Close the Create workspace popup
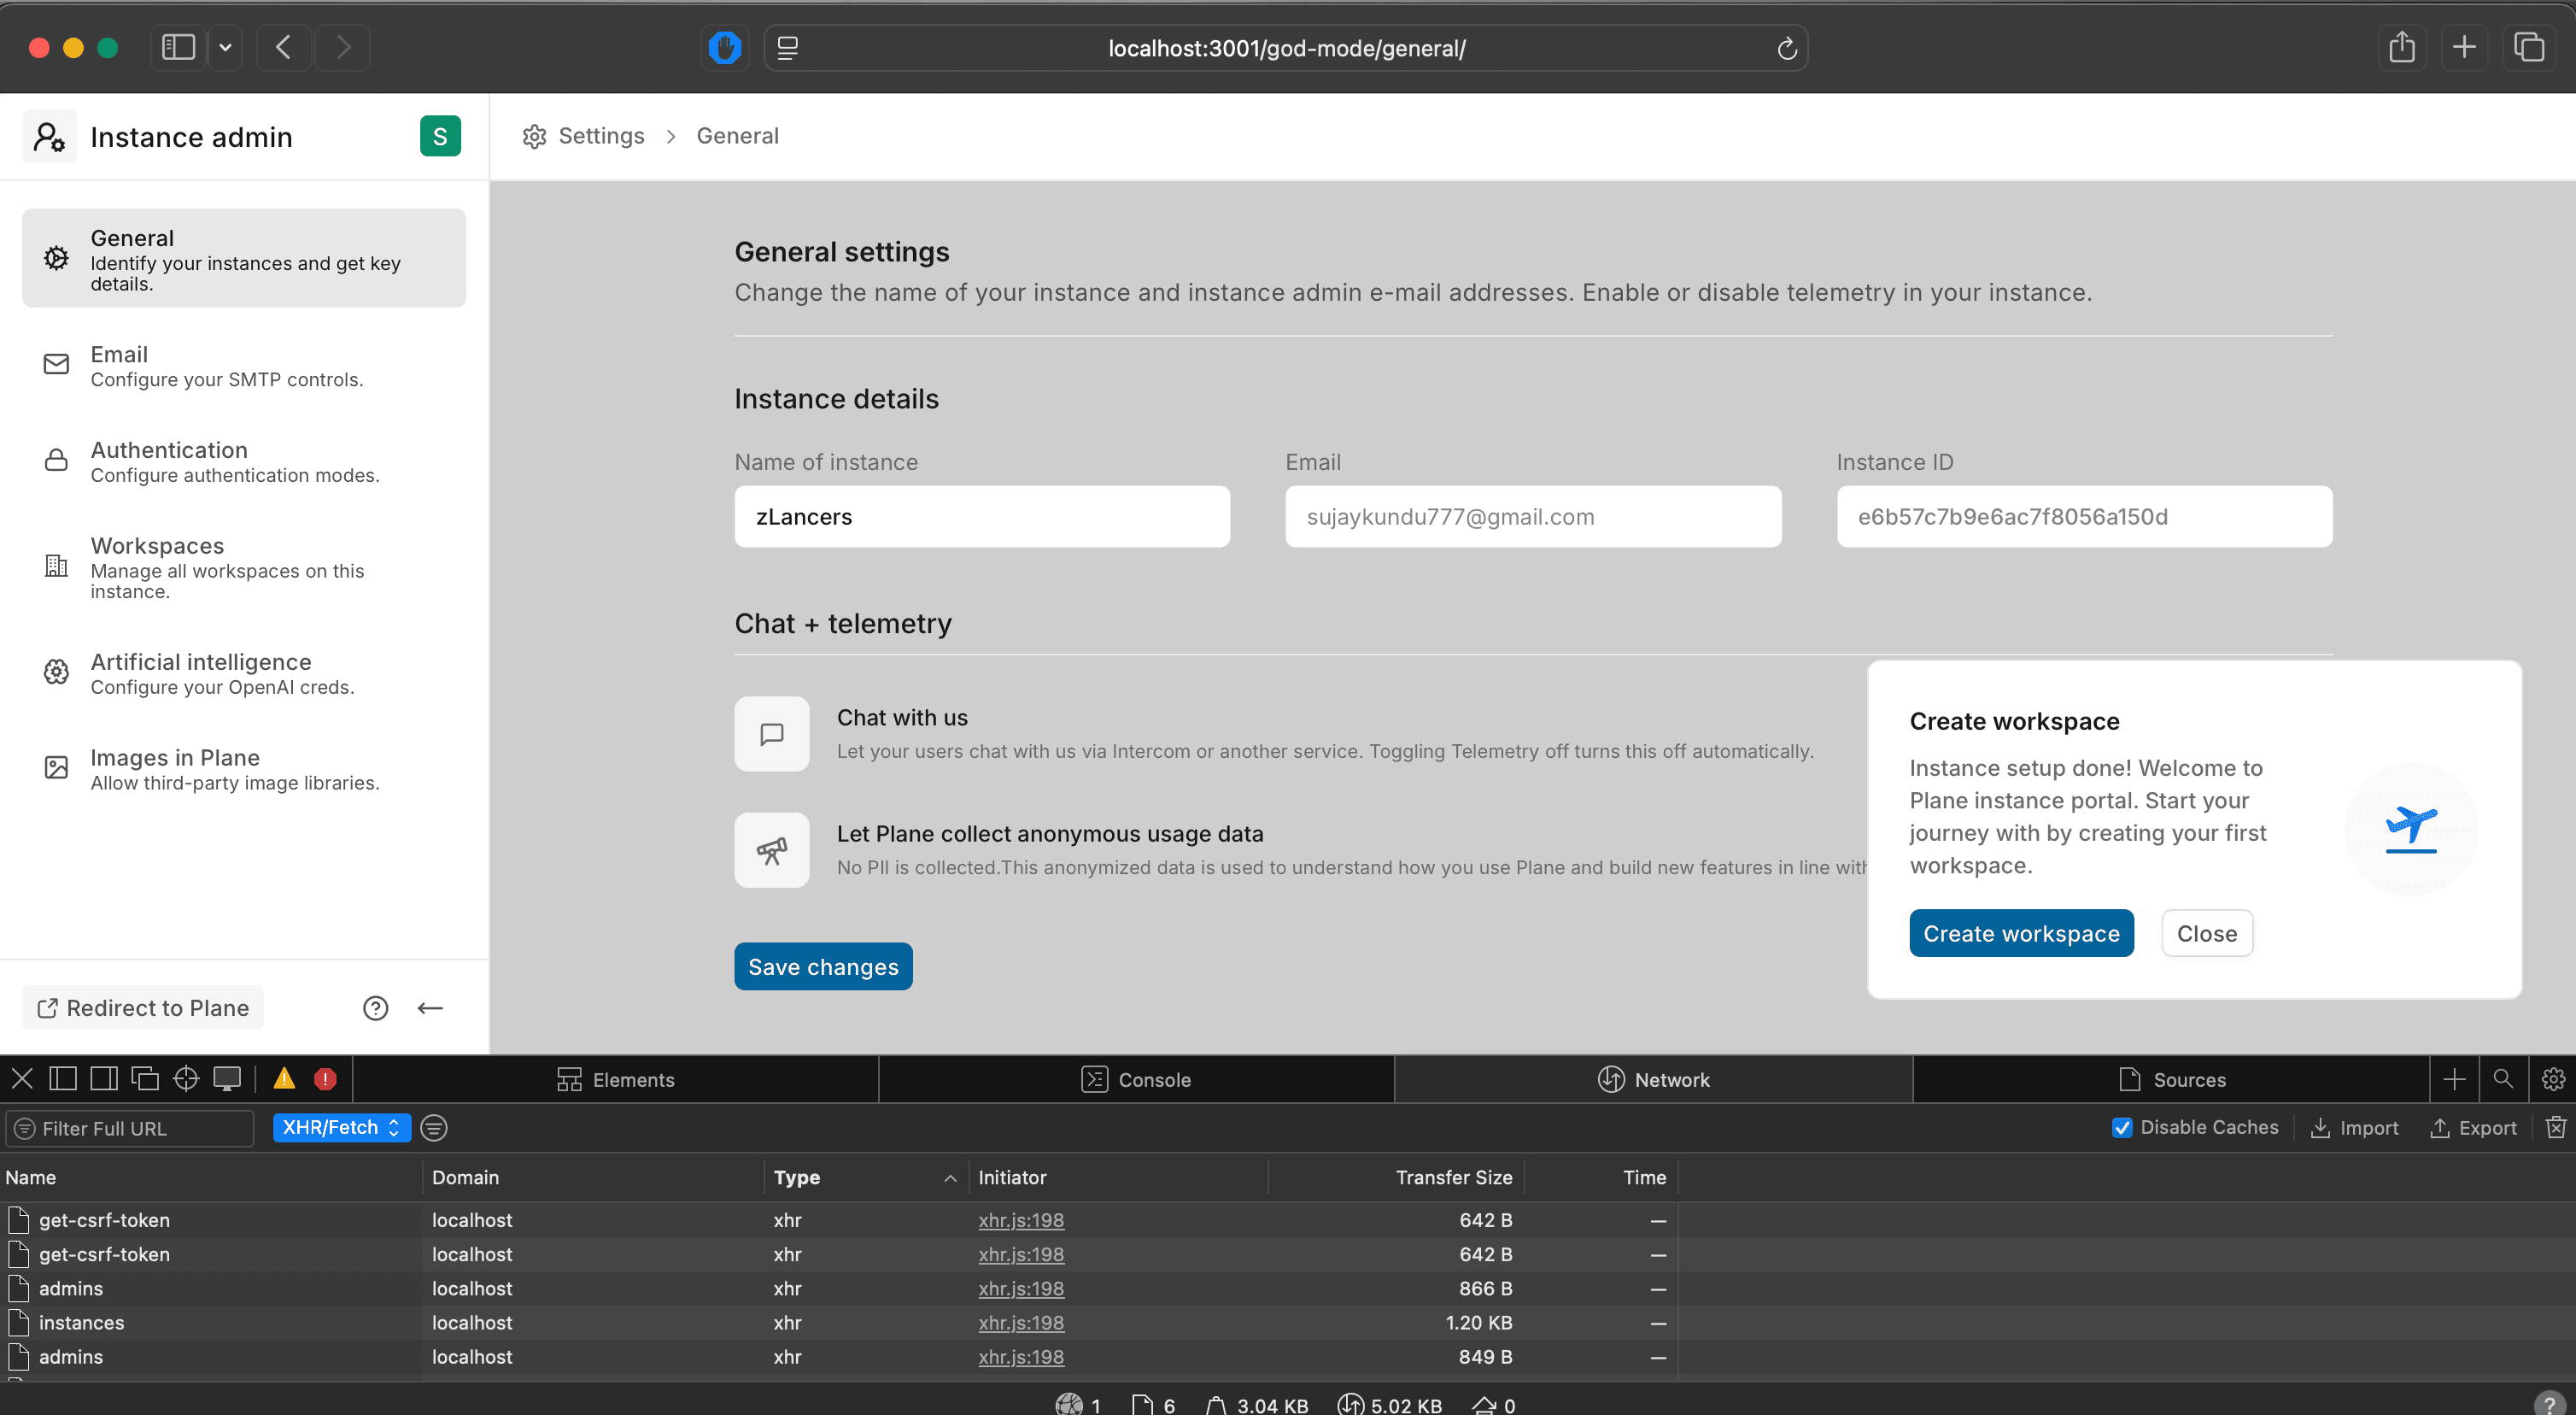Image resolution: width=2576 pixels, height=1415 pixels. coord(2207,933)
